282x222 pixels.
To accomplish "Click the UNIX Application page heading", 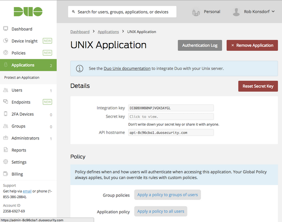I will click(108, 45).
